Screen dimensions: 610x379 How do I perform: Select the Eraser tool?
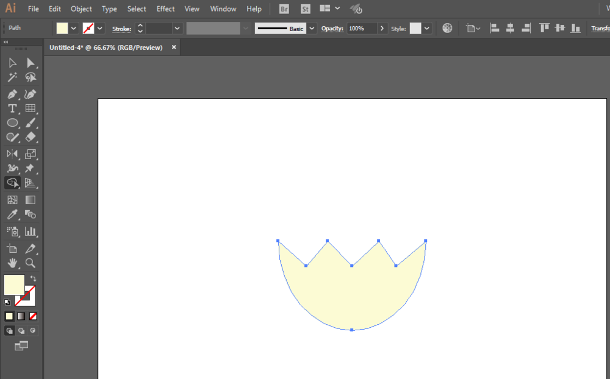click(30, 137)
